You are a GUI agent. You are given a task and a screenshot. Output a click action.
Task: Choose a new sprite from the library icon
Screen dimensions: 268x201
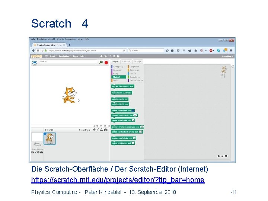click(94, 130)
